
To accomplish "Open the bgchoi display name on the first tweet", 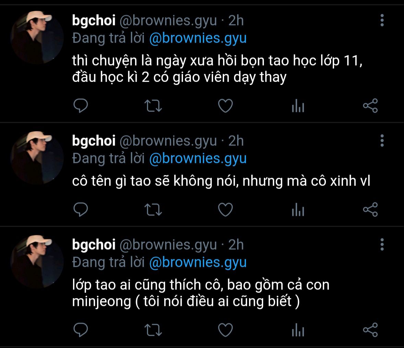I will coord(94,20).
